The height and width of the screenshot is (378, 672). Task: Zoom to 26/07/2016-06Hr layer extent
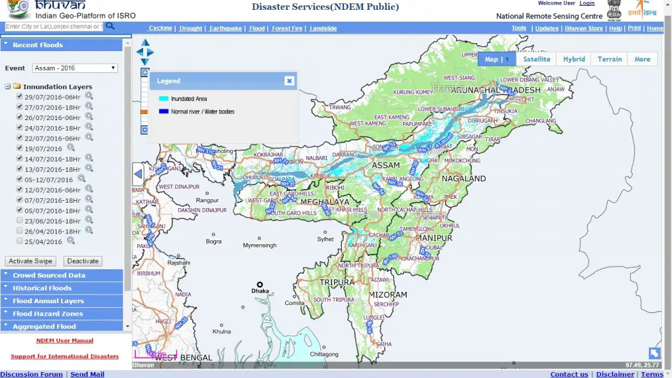click(89, 117)
